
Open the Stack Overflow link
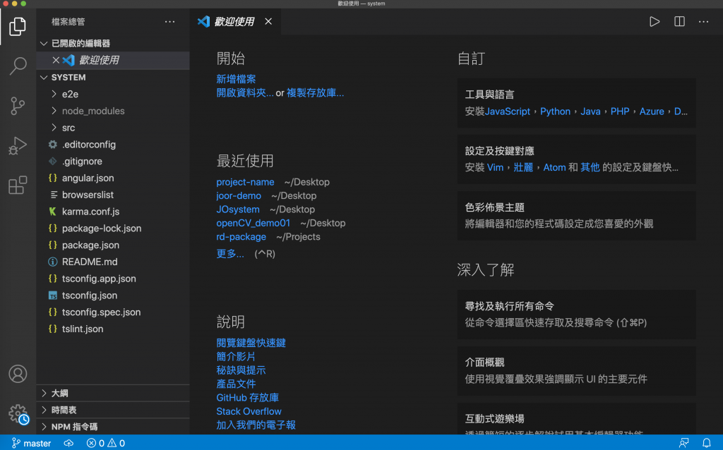249,411
